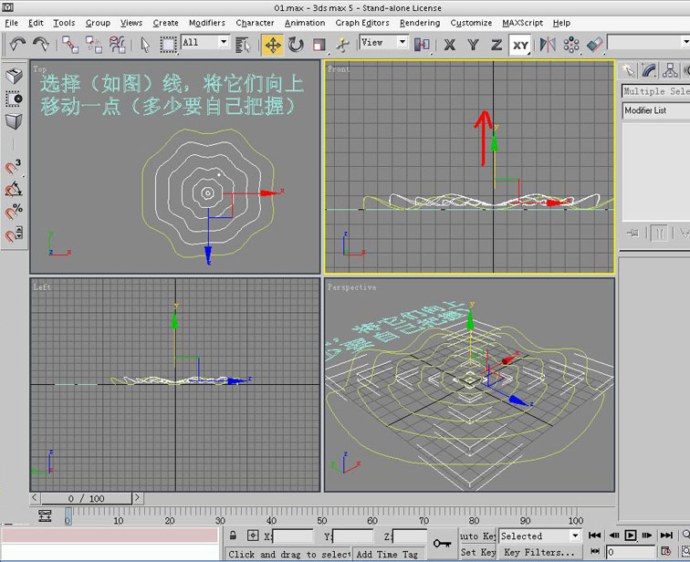Viewport: 690px width, 562px height.
Task: Switch to the Create command panel tab
Action: pos(628,70)
